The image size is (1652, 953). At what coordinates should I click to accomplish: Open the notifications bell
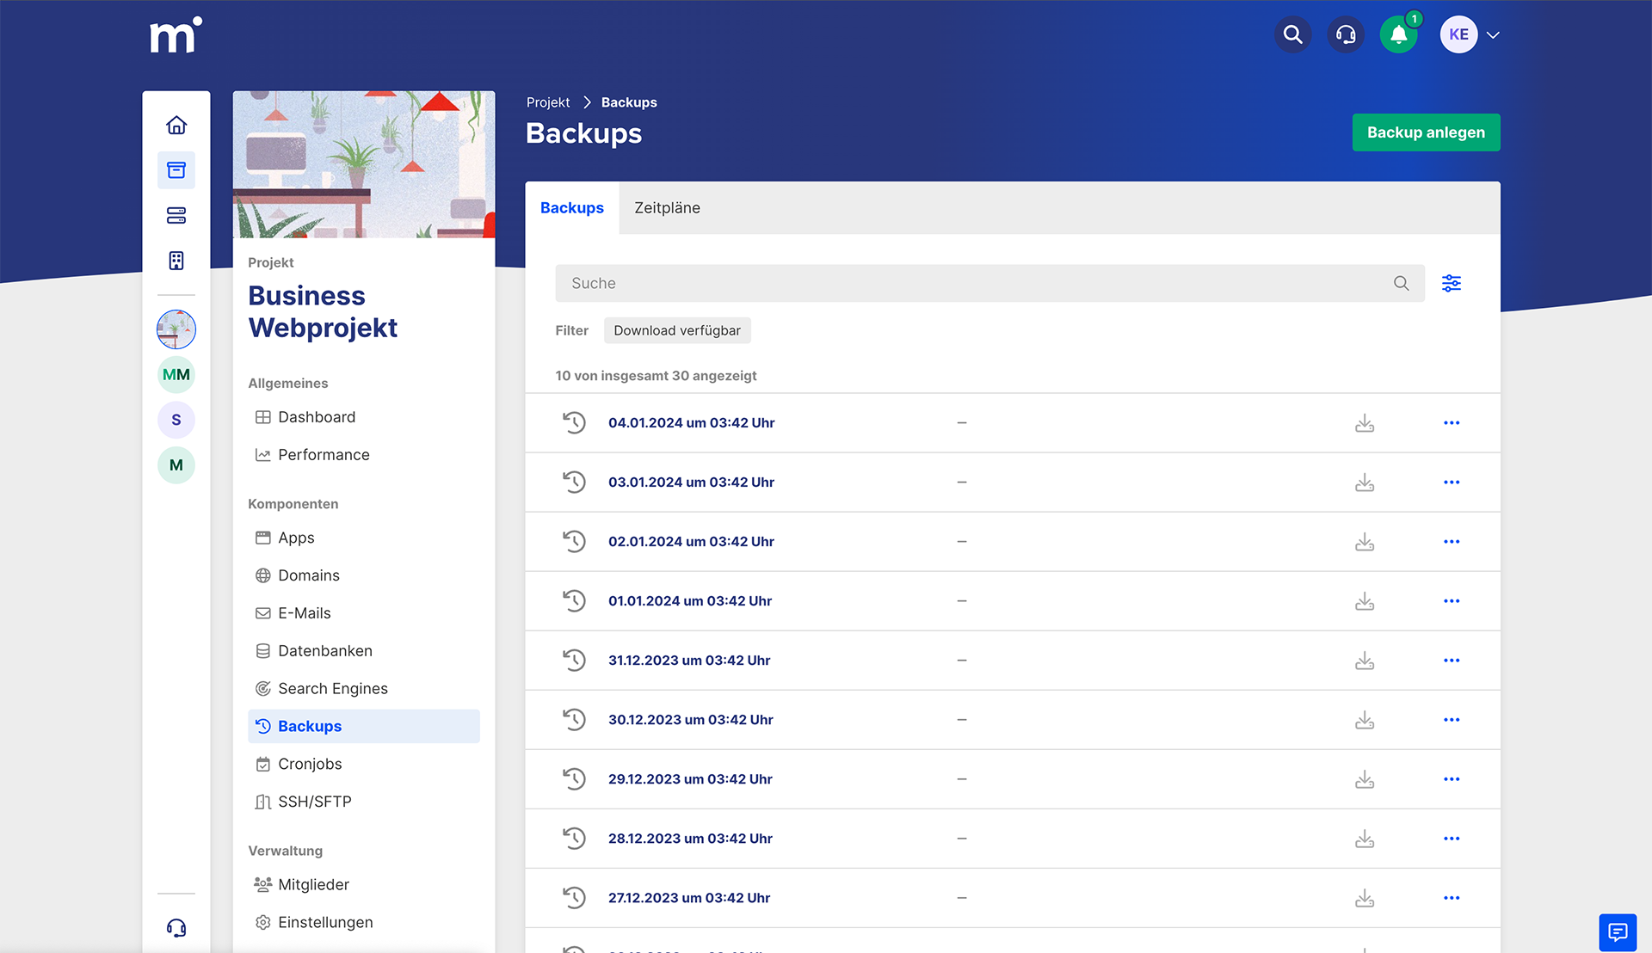[1398, 34]
